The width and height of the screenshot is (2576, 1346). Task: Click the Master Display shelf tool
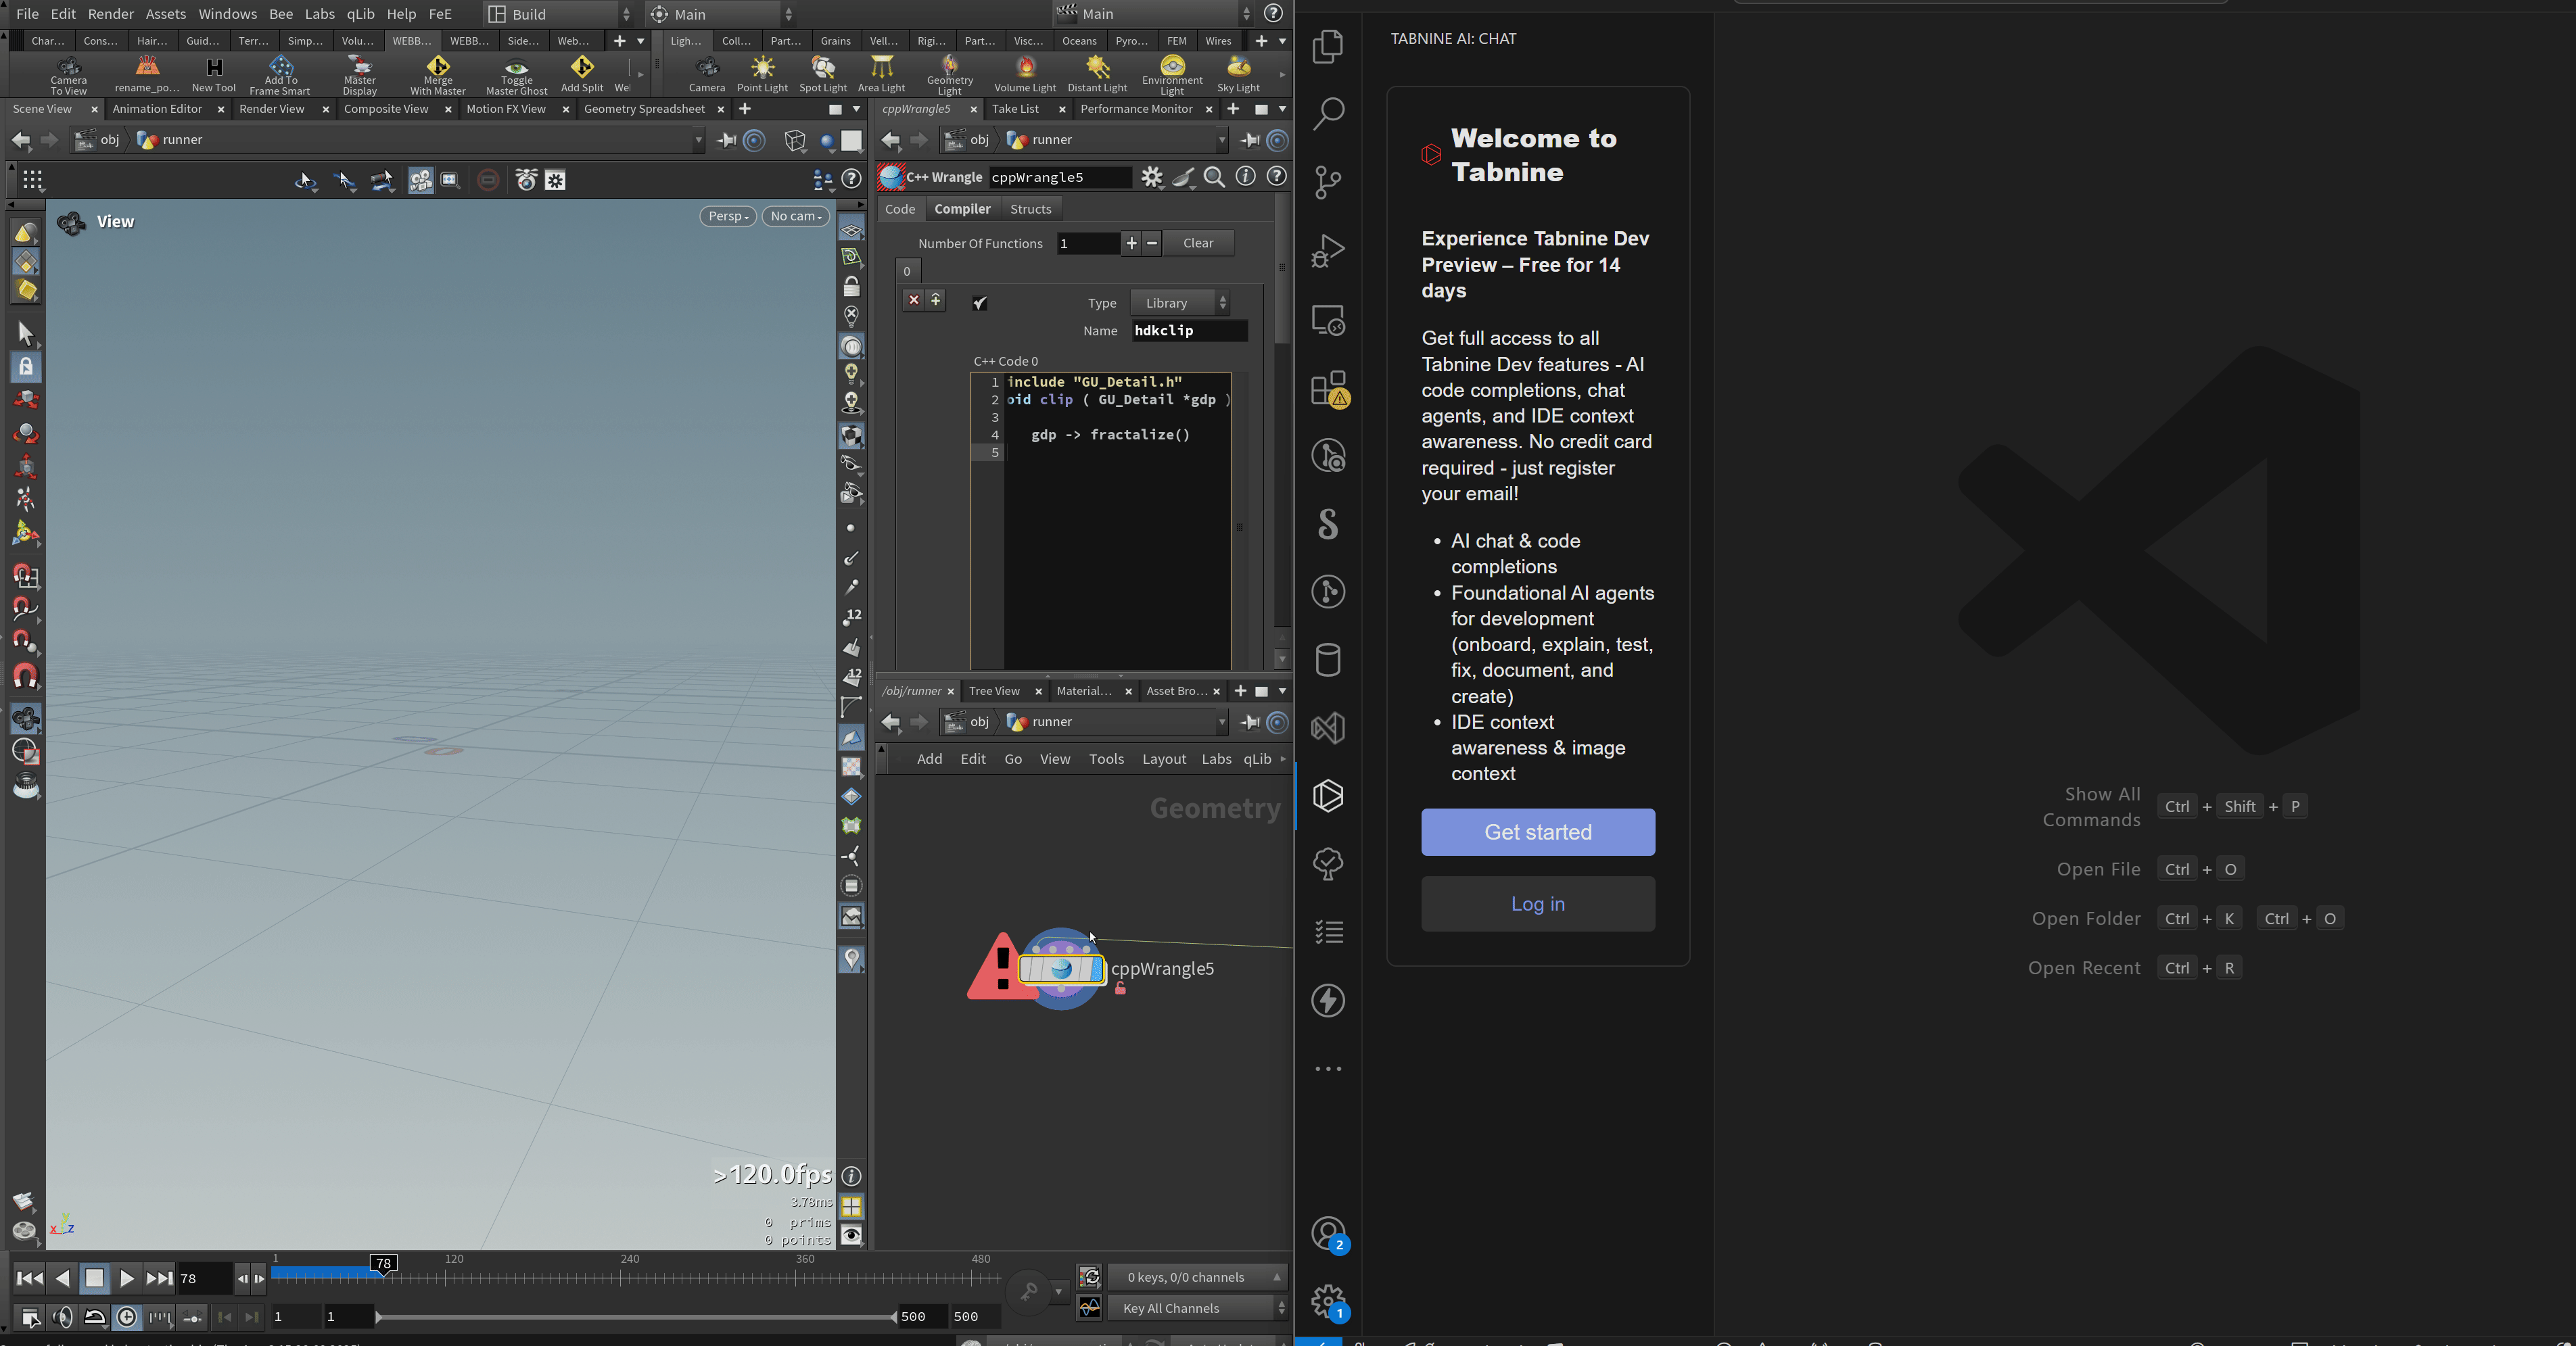[x=360, y=75]
